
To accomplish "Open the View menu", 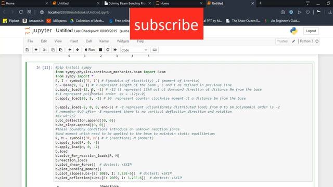I will coord(58,41).
